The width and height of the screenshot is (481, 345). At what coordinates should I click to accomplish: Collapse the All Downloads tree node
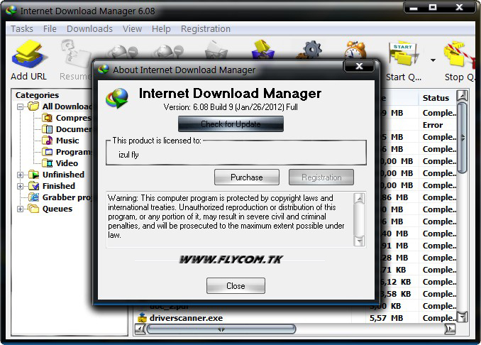click(x=21, y=106)
